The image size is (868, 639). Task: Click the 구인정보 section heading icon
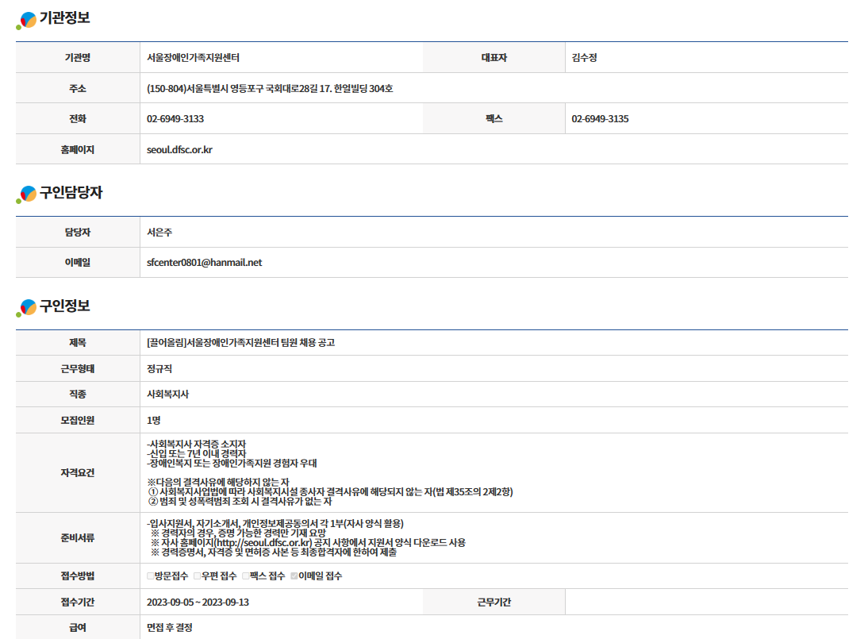[x=27, y=307]
